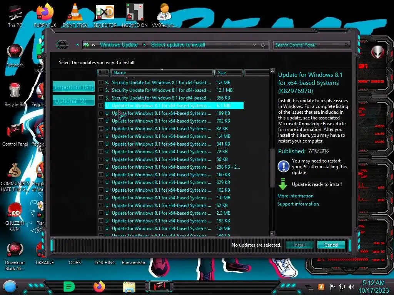Screen dimensions: 394x295
Task: Open the OOPS desktop shortcut
Action: (x=75, y=262)
